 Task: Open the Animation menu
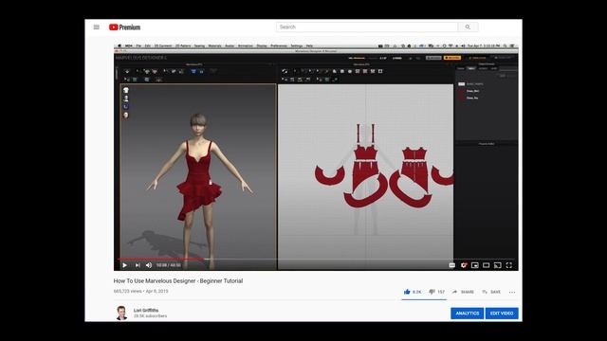click(245, 46)
